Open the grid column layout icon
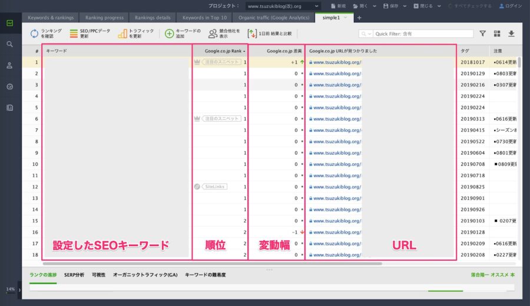530x306 pixels. coord(497,33)
